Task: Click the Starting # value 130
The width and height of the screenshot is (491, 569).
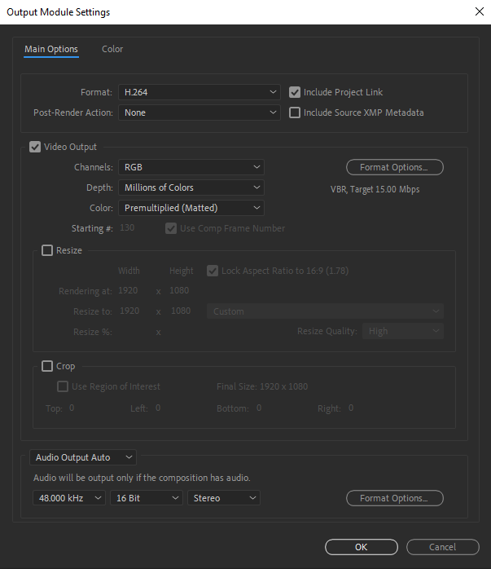Action: click(127, 228)
